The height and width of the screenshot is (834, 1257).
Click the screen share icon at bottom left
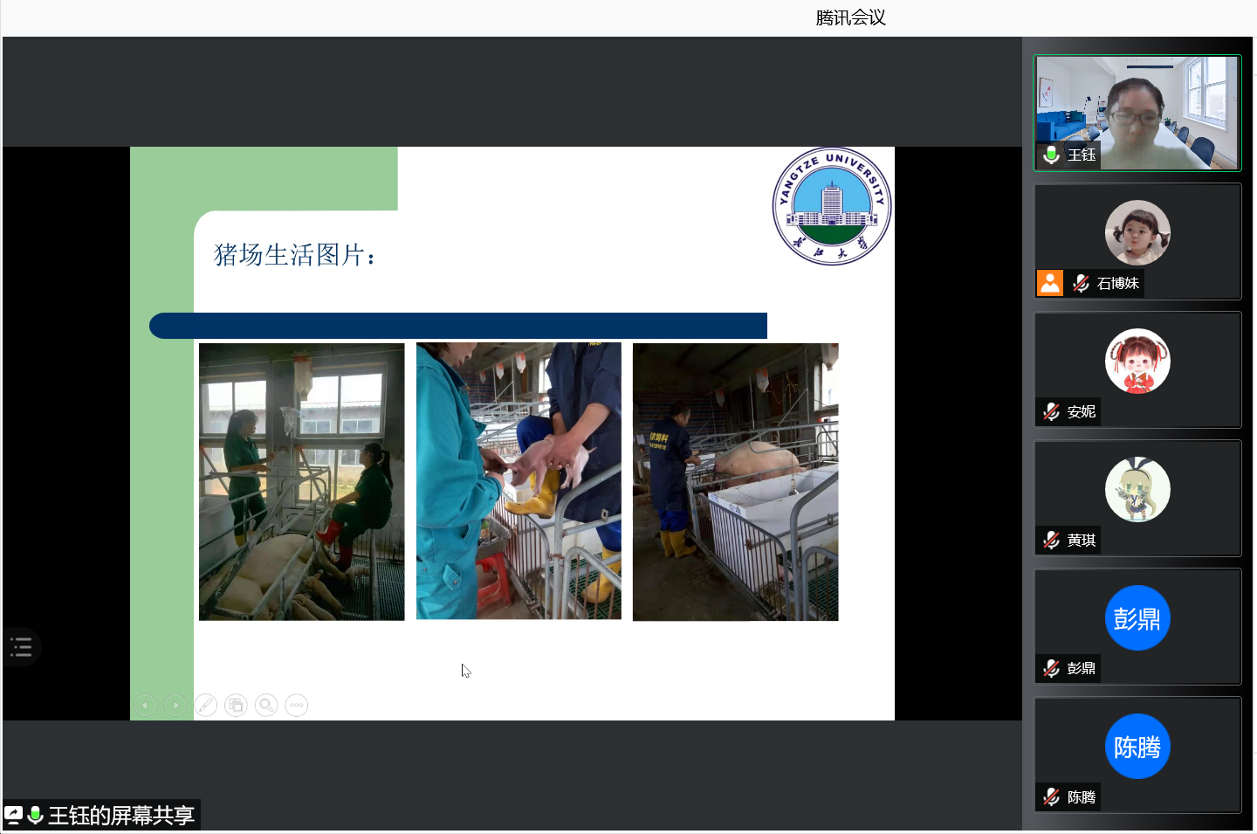[x=14, y=815]
